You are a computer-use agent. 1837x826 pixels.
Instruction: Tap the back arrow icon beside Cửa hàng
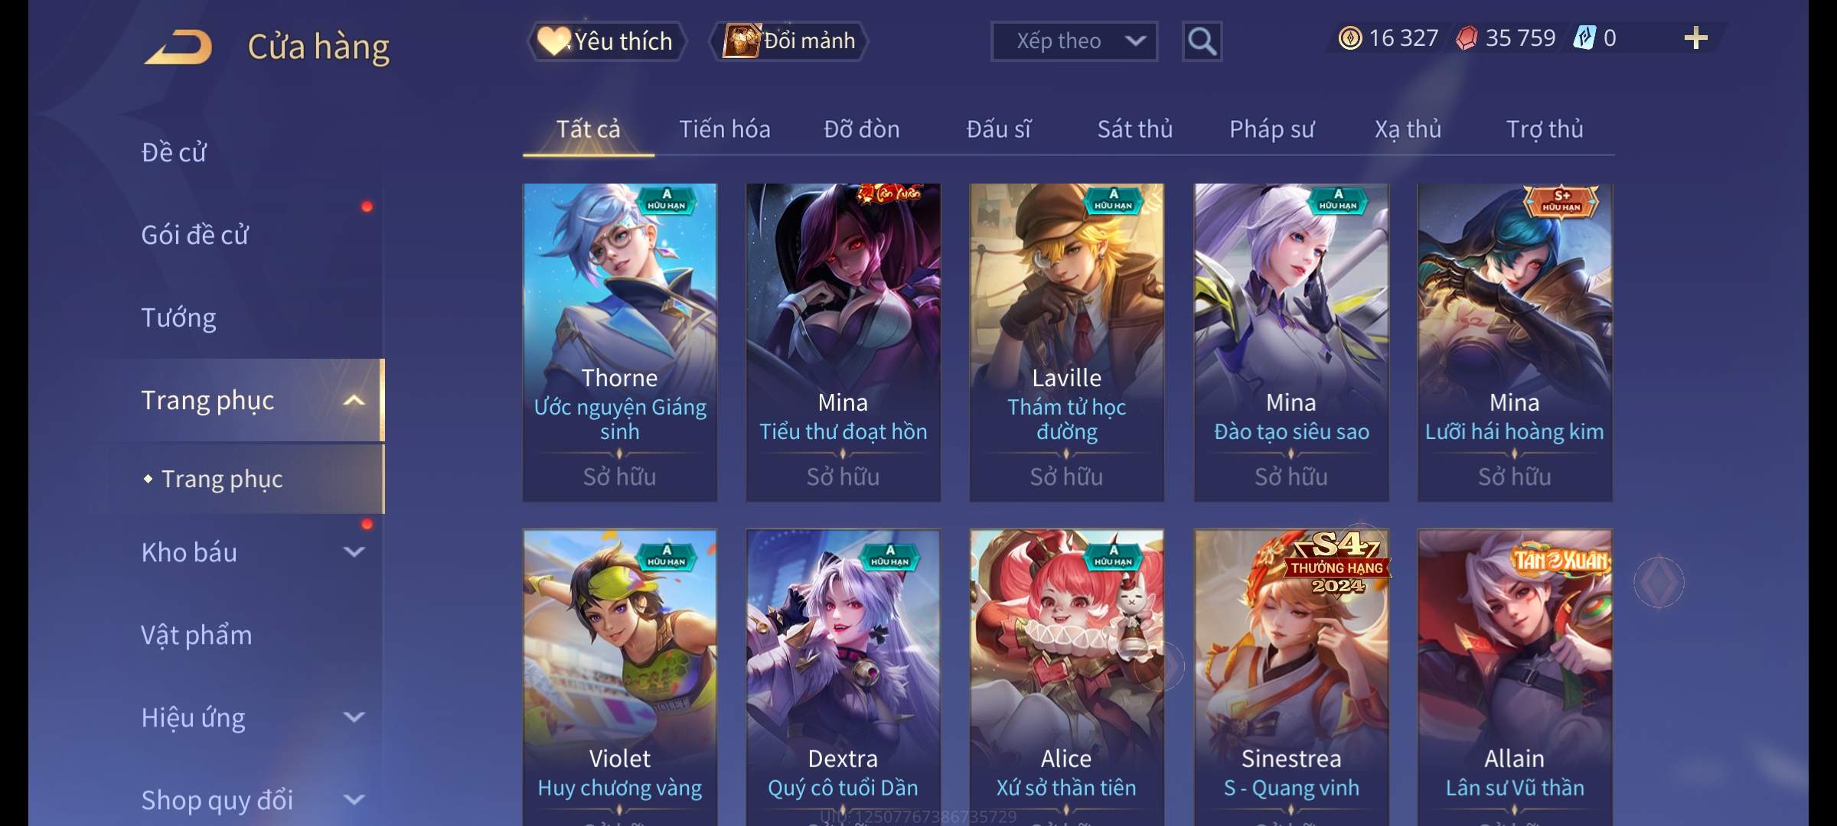point(178,47)
